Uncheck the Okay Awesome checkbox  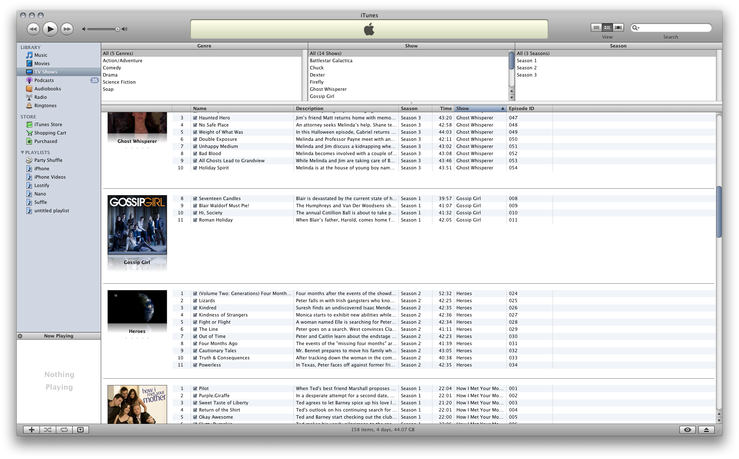tap(195, 417)
